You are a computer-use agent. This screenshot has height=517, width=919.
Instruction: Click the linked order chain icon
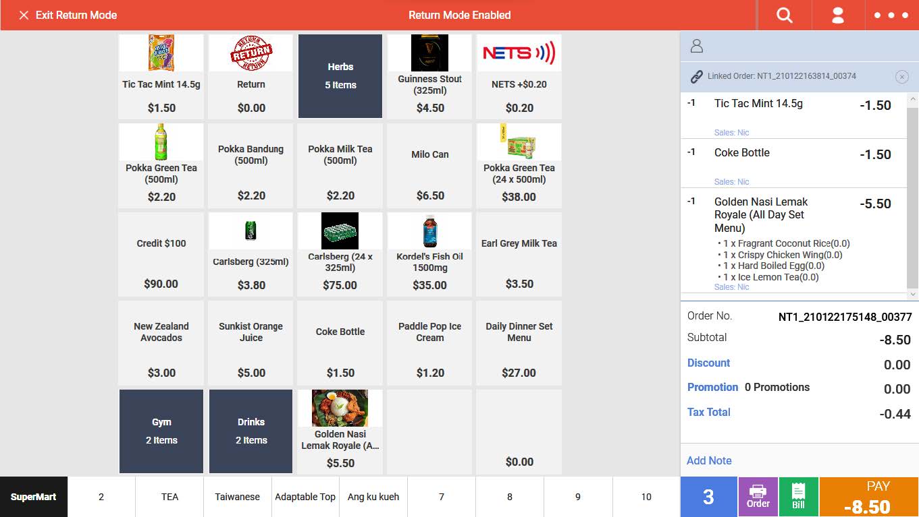click(696, 76)
